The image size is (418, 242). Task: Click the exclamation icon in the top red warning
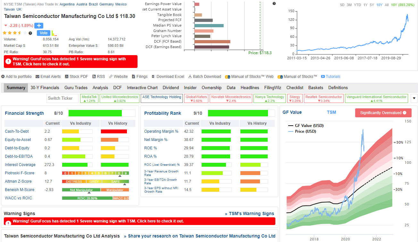[x=8, y=61]
